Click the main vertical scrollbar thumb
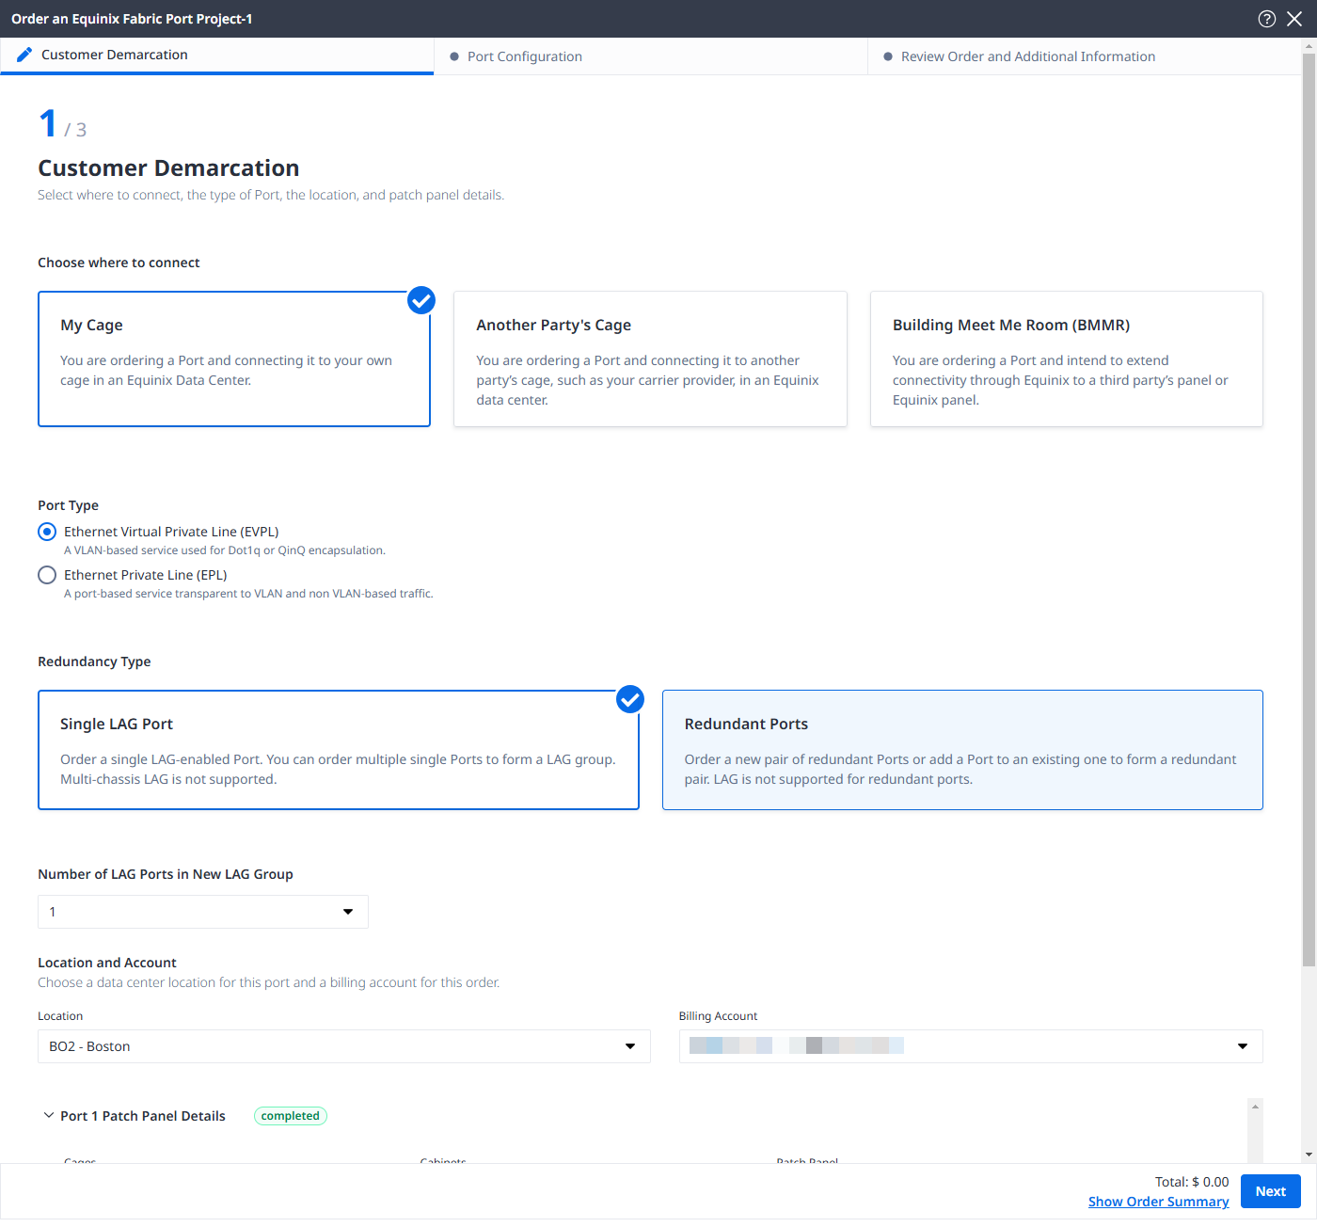 pos(1309,509)
